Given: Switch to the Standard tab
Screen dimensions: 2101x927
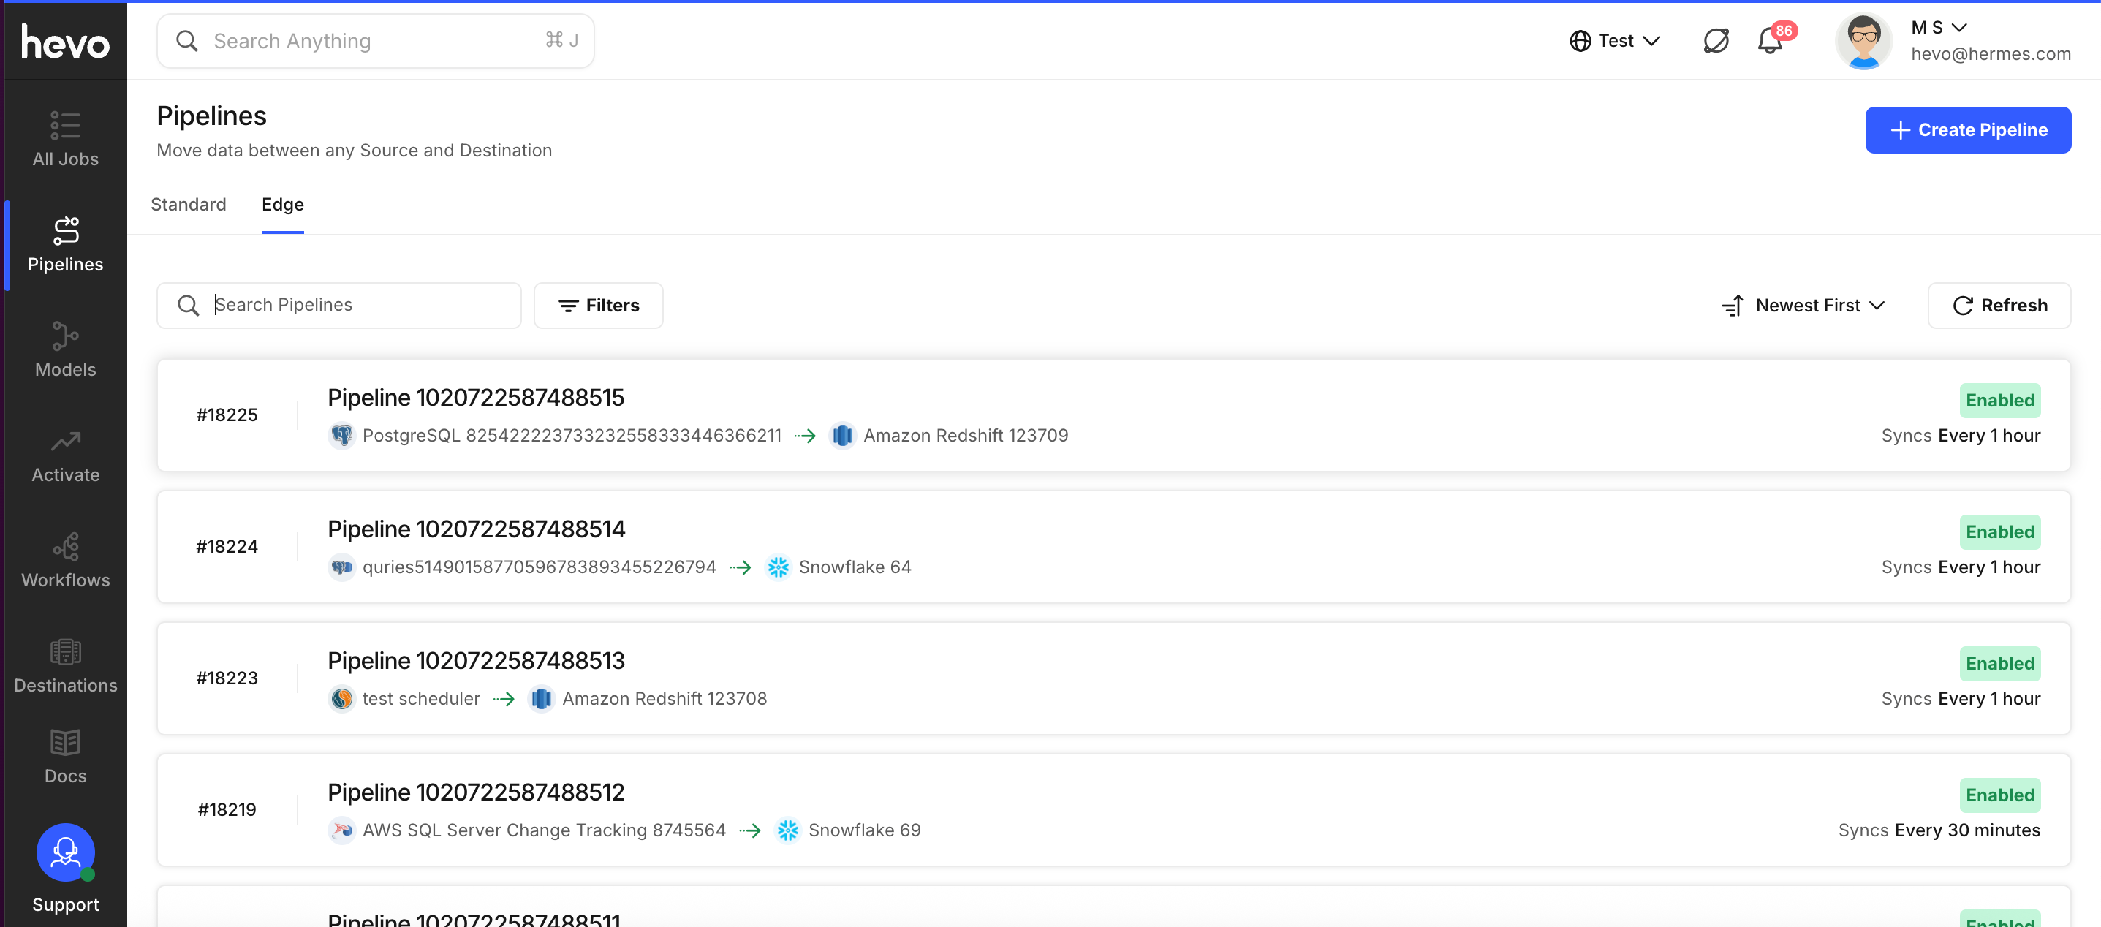Looking at the screenshot, I should [189, 205].
